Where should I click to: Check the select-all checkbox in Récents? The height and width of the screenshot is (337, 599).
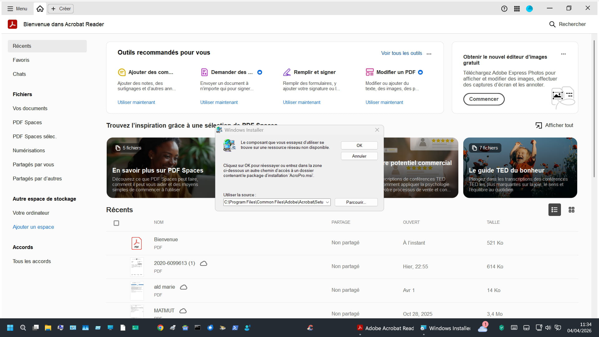point(116,223)
